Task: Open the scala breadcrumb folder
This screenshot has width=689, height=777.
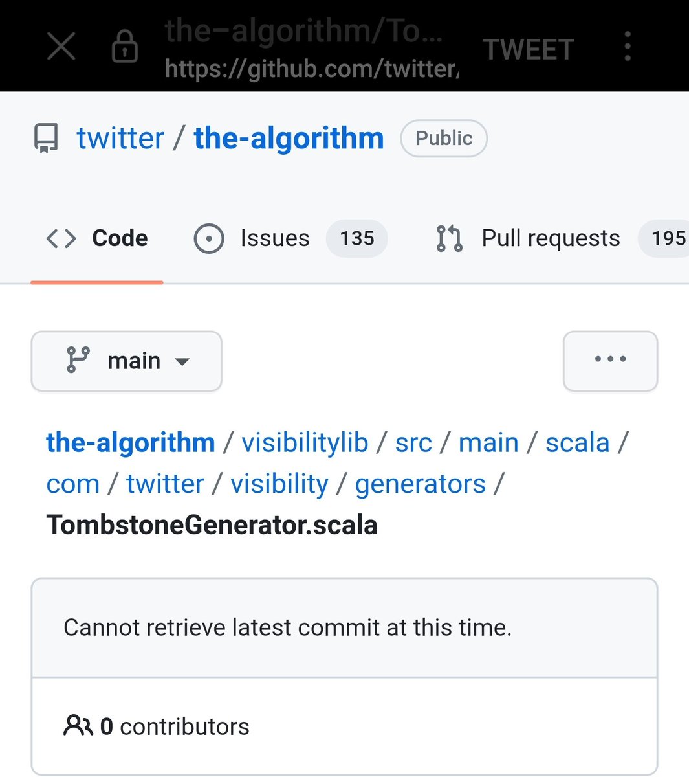Action: (577, 443)
